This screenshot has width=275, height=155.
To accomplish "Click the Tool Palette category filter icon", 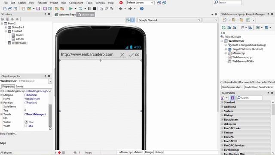I will [232, 98].
